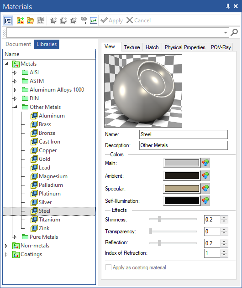Select Titanium in the materials tree
Screen dimensions: 242x288
49,220
